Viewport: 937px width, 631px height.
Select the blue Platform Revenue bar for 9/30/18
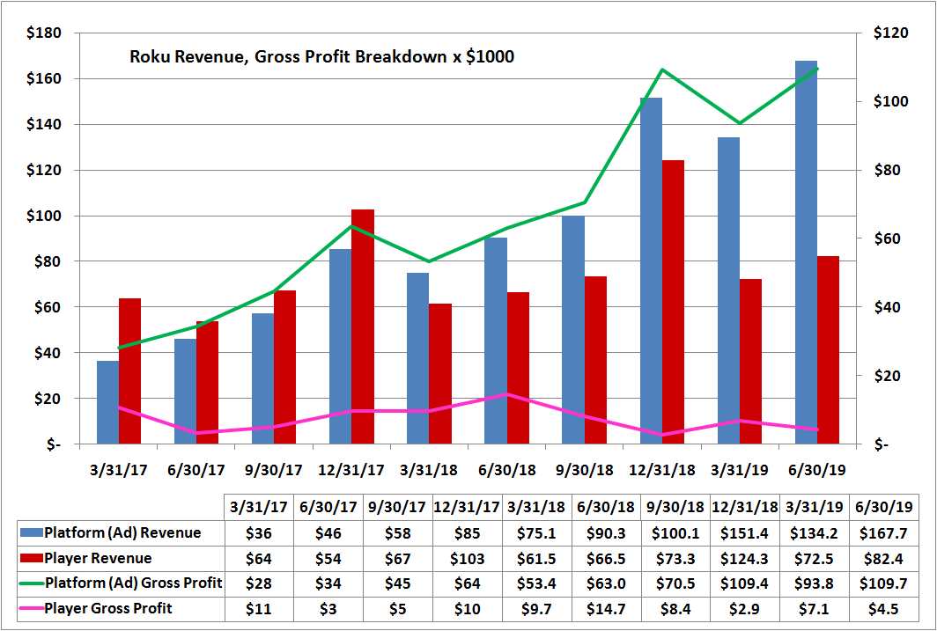pyautogui.click(x=573, y=329)
